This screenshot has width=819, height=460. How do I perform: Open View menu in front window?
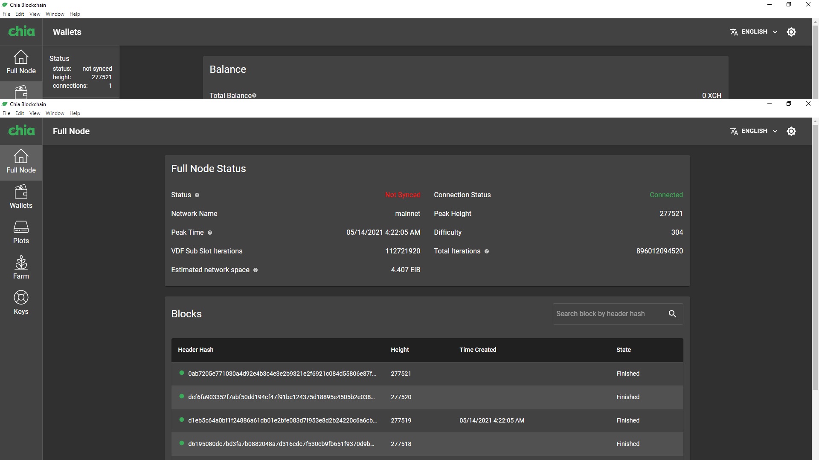(x=35, y=113)
